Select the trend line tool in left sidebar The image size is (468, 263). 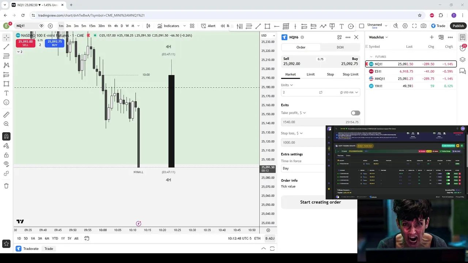pos(6,47)
